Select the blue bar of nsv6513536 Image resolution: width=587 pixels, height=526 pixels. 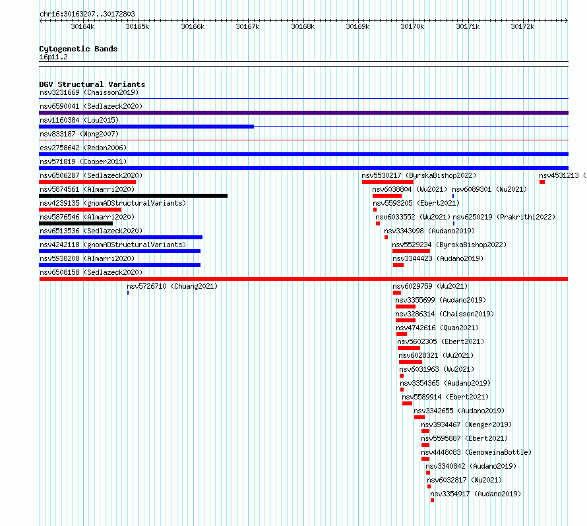click(x=121, y=237)
